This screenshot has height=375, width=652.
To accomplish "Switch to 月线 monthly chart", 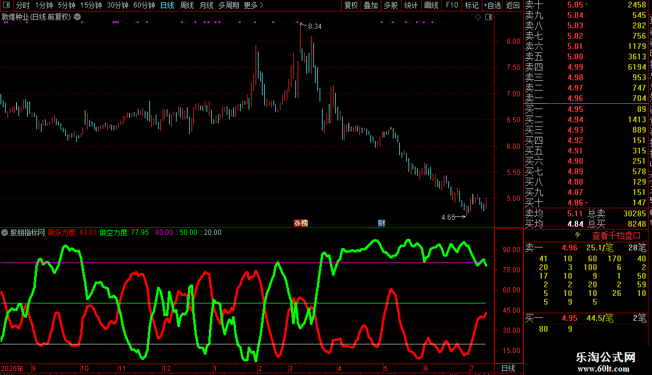I will 206,5.
